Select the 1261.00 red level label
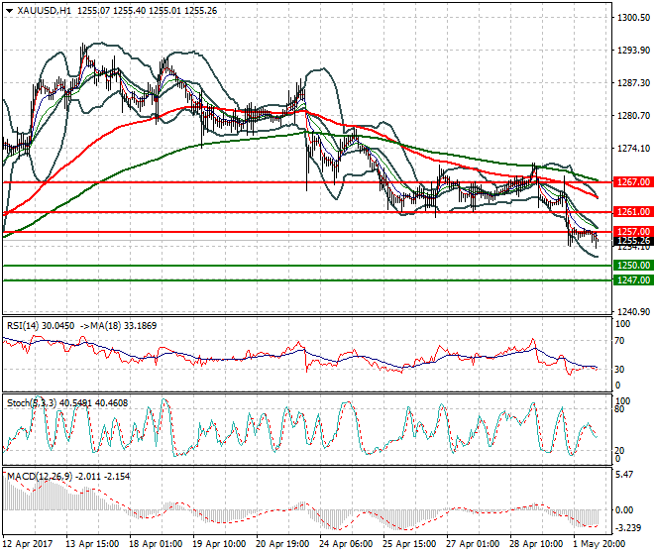This screenshot has width=654, height=555. (x=633, y=212)
